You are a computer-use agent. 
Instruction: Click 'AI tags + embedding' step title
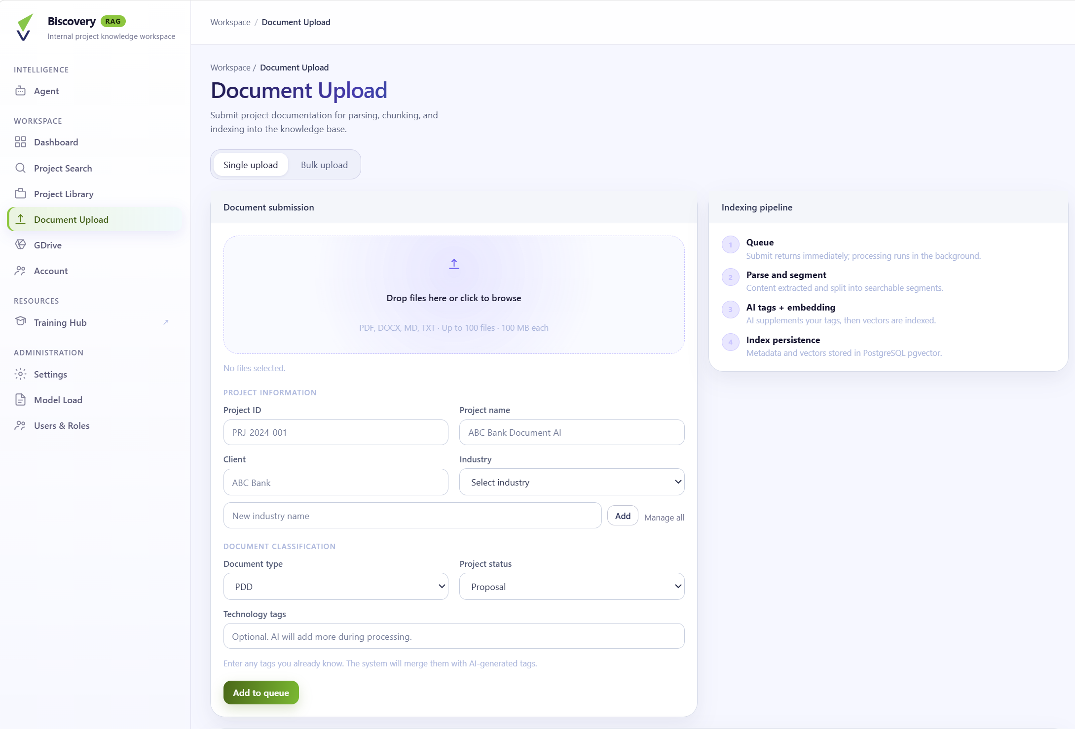tap(790, 308)
